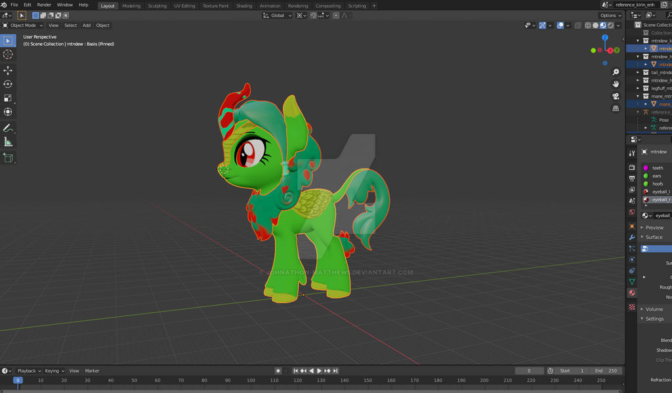Click the camera view icon in viewport
This screenshot has width=672, height=393.
coord(616,96)
